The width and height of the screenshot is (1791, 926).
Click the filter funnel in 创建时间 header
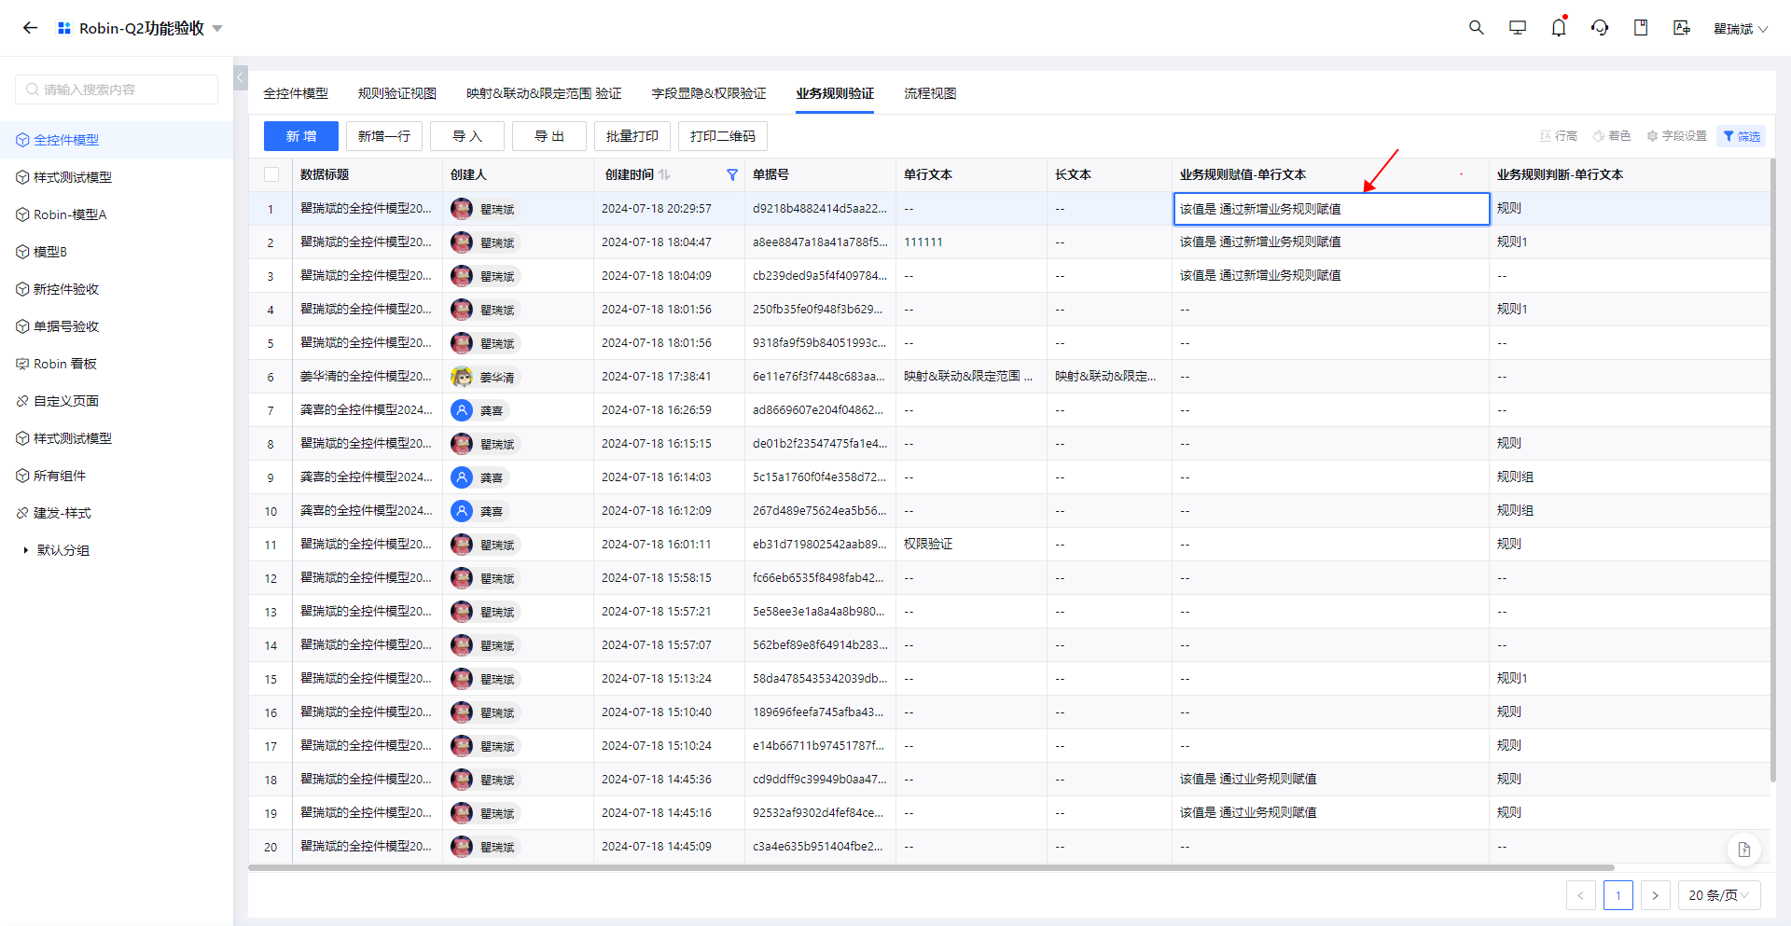732,174
